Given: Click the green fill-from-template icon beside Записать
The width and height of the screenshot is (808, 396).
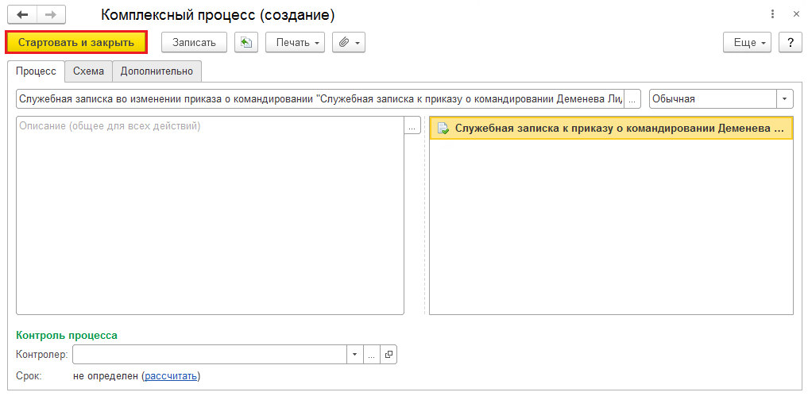Looking at the screenshot, I should pyautogui.click(x=245, y=42).
